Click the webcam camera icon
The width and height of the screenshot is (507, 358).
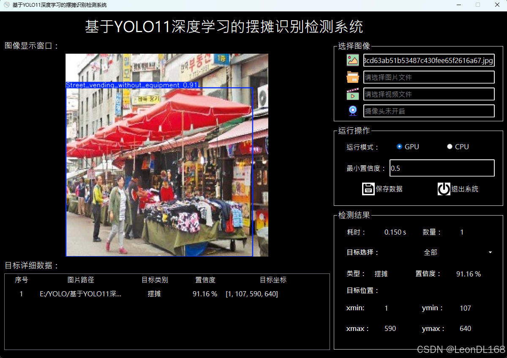(x=353, y=111)
